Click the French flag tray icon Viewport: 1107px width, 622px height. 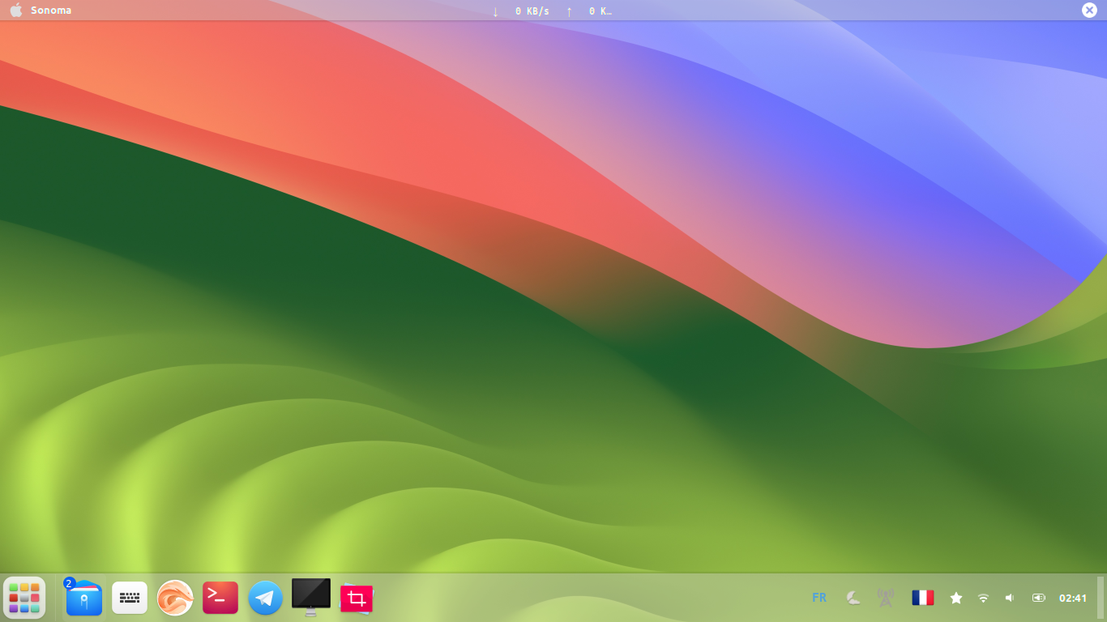pyautogui.click(x=923, y=598)
